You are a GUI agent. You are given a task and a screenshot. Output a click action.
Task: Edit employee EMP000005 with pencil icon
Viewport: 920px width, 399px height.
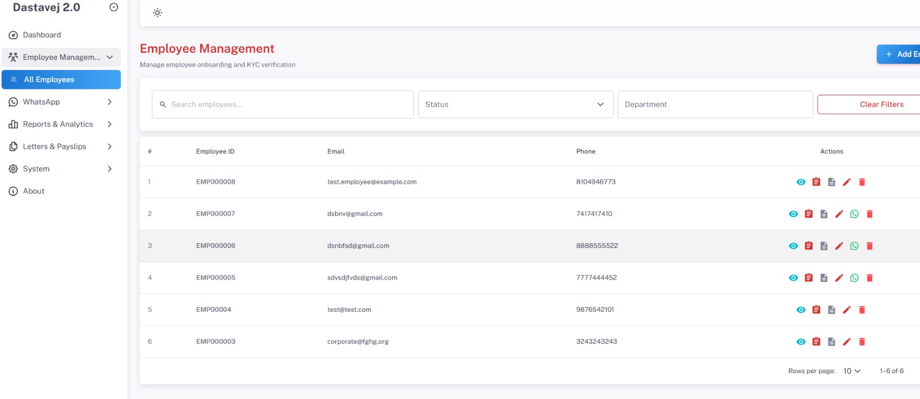pos(839,278)
